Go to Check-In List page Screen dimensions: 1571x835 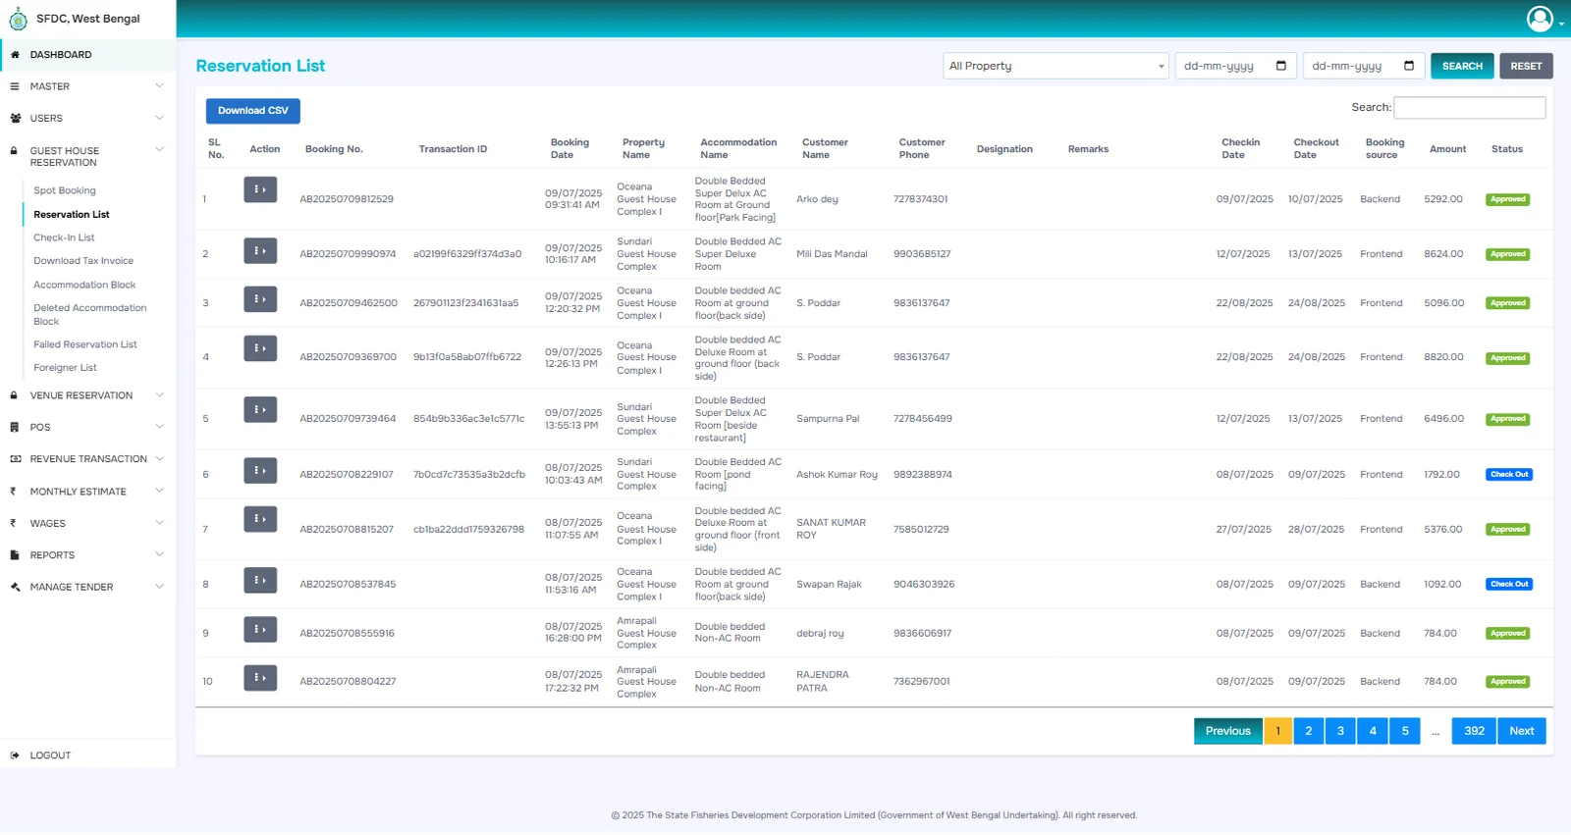(64, 237)
